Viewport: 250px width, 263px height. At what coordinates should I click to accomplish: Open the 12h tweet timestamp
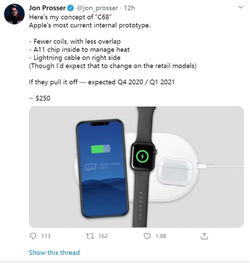[x=129, y=8]
